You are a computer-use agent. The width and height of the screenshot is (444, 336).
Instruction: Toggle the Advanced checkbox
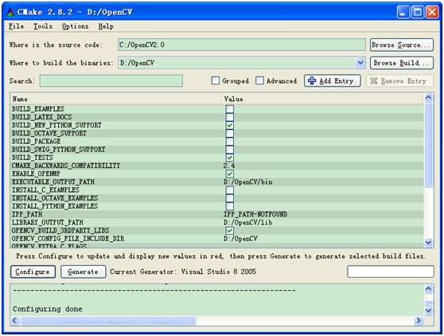coord(259,80)
